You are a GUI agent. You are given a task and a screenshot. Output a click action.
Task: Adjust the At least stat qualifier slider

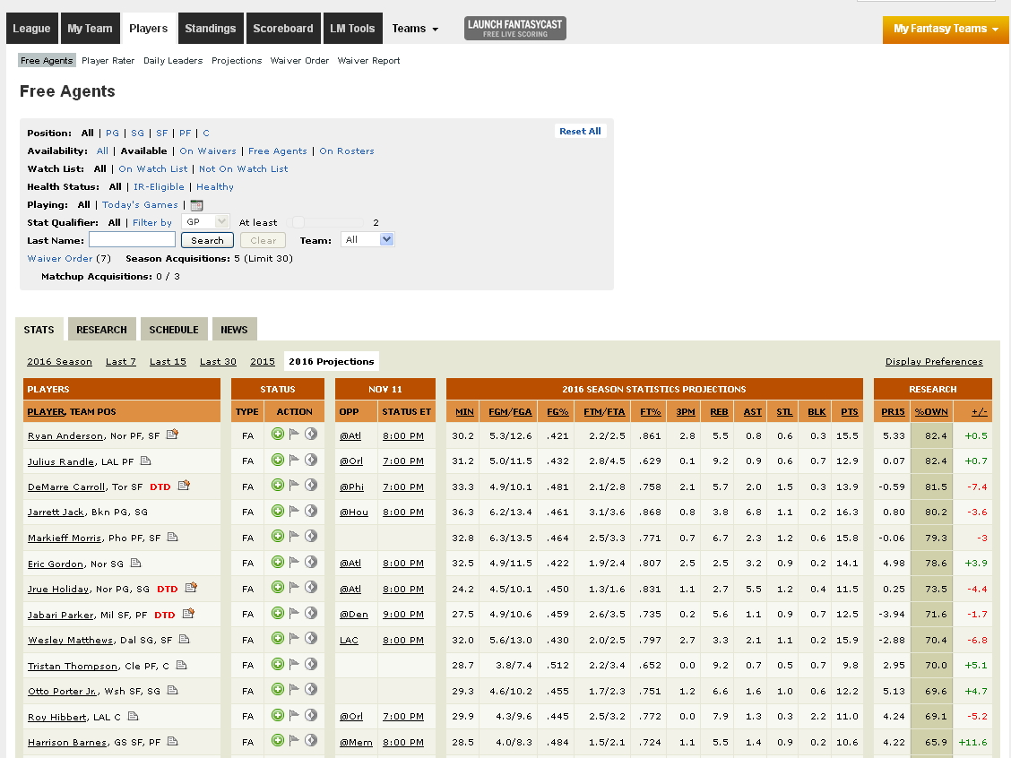pyautogui.click(x=298, y=222)
